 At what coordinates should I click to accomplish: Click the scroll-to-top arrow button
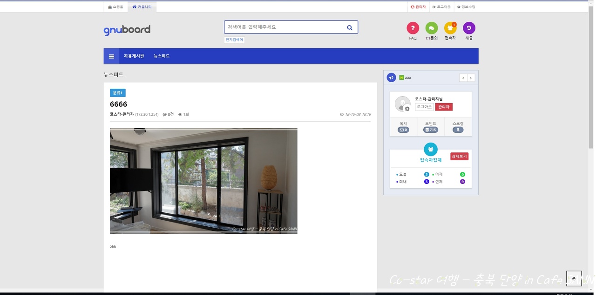point(574,278)
